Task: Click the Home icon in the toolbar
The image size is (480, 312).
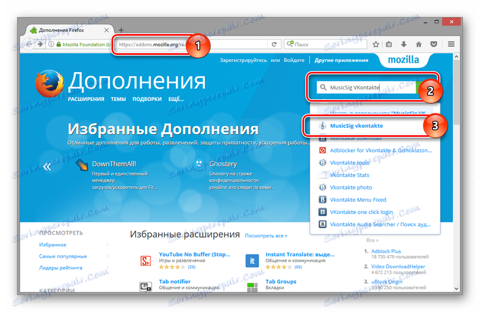Action: tap(420, 44)
